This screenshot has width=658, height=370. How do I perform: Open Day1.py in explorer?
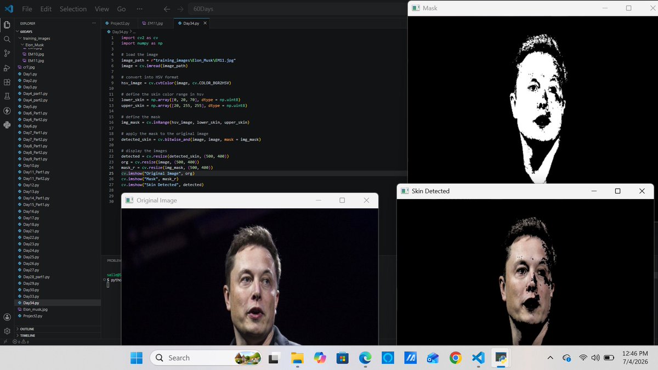click(30, 73)
